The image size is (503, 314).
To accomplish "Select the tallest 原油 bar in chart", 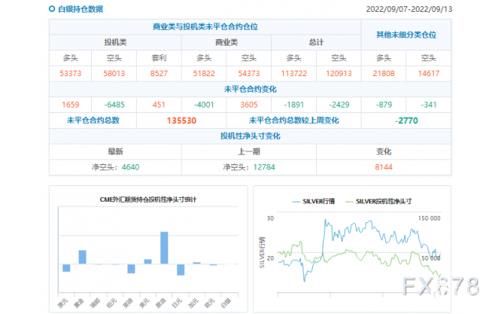I will click(x=164, y=247).
